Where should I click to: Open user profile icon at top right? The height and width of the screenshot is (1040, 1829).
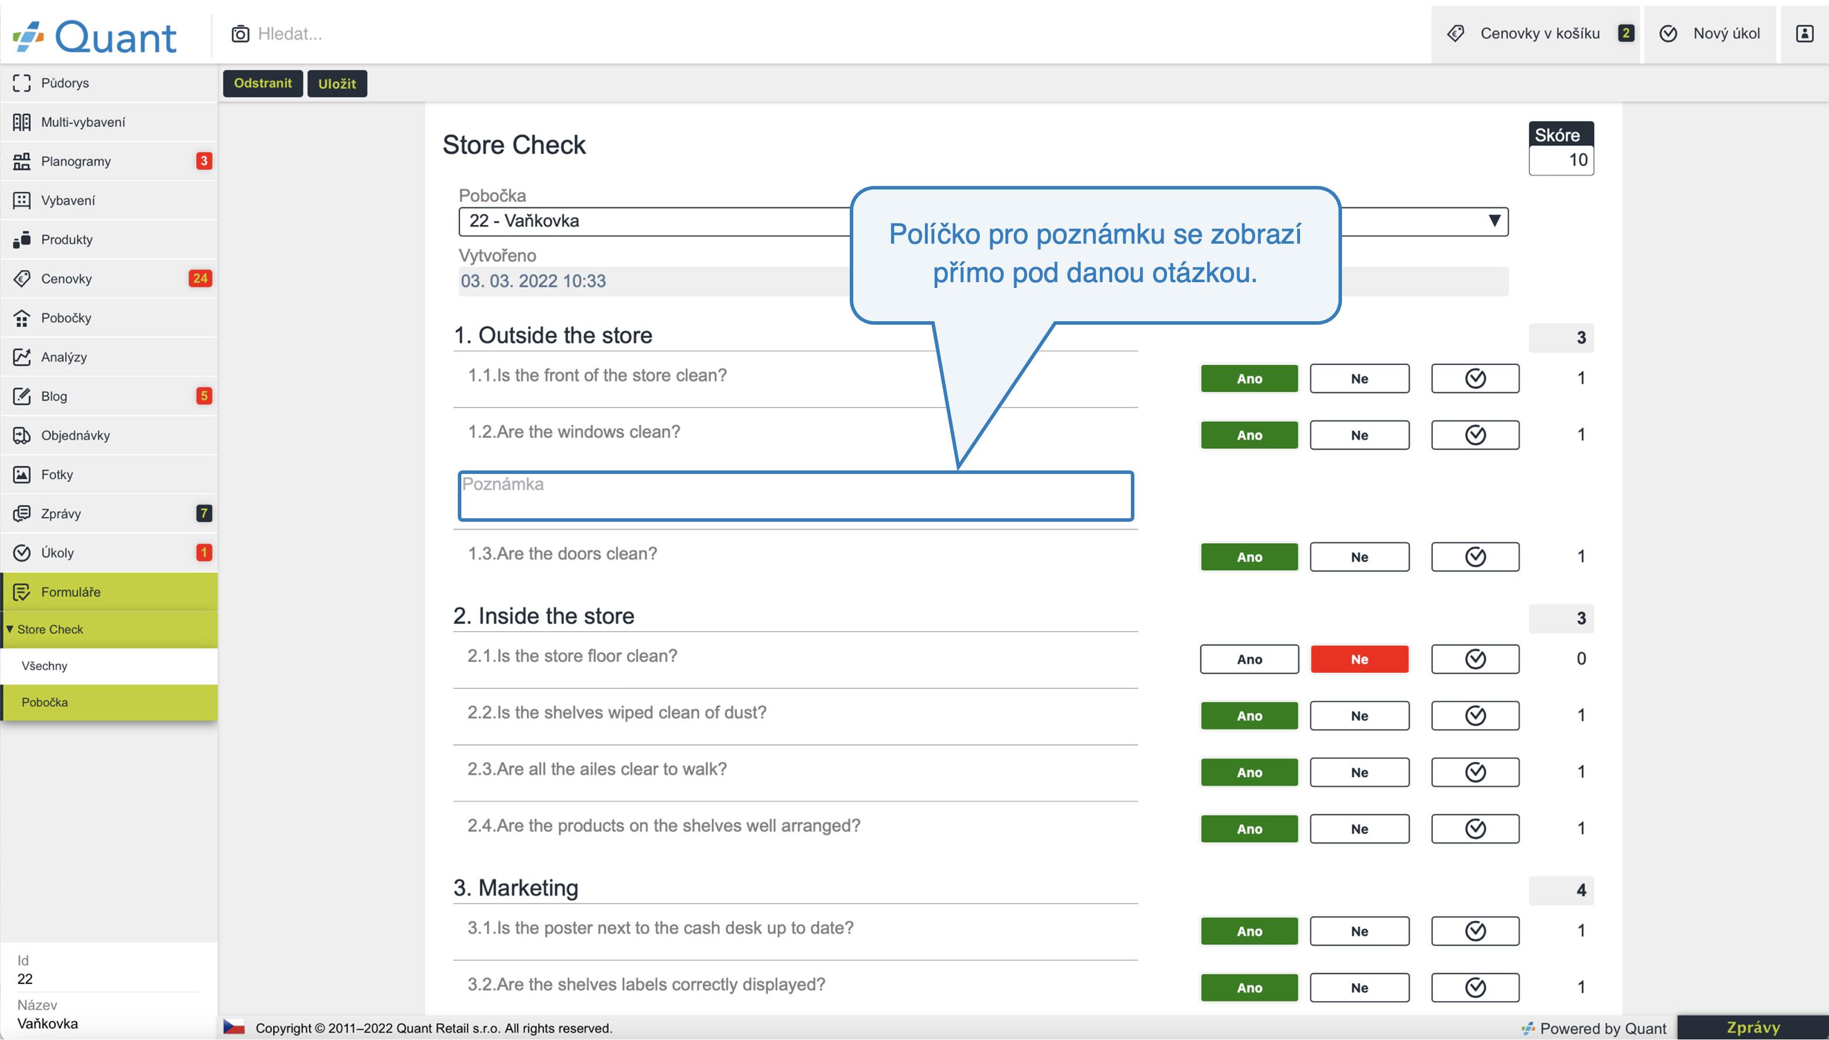coord(1804,34)
